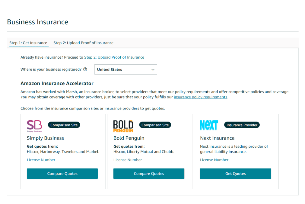Click the Simply Business SB logo

coord(34,126)
